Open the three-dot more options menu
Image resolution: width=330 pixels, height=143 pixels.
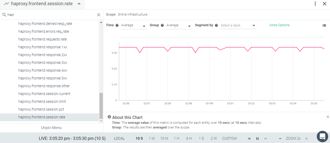(315, 4)
